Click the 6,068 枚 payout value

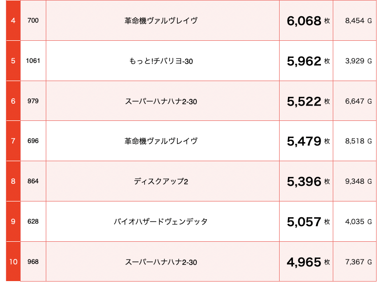coord(308,21)
